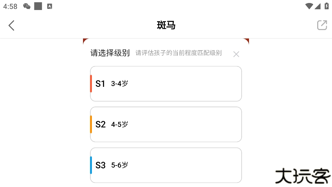Pick the S3 level option card
The width and height of the screenshot is (332, 187).
click(x=166, y=165)
